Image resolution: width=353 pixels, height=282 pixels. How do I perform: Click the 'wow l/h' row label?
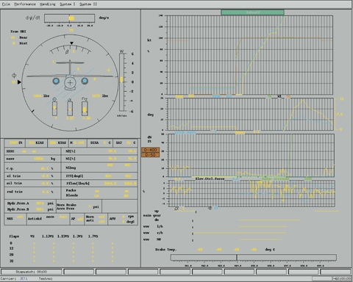pyautogui.click(x=153, y=226)
